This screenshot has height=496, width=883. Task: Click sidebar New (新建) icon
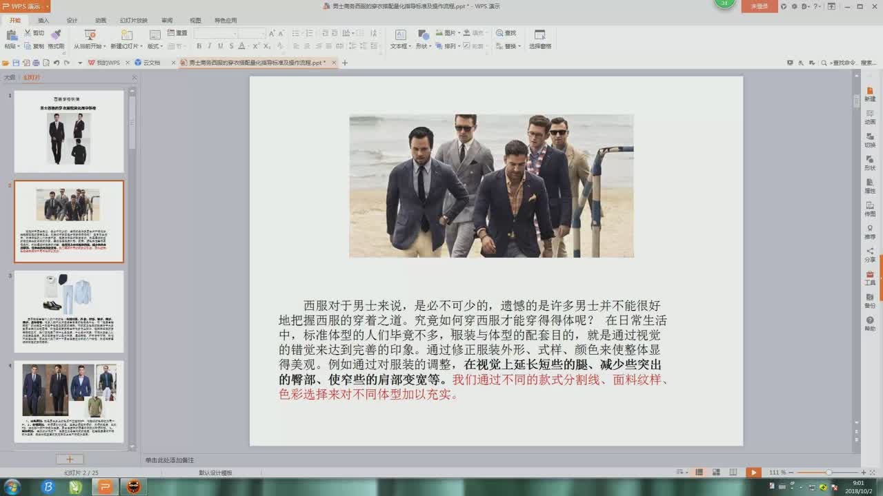[870, 93]
